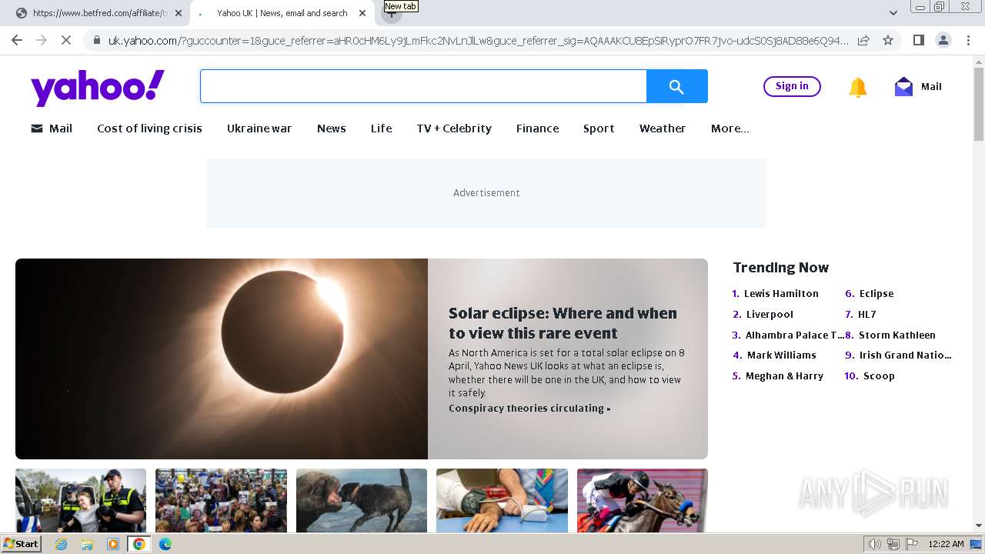Go back with the browser back arrow
Image resolution: width=985 pixels, height=554 pixels.
tap(17, 40)
